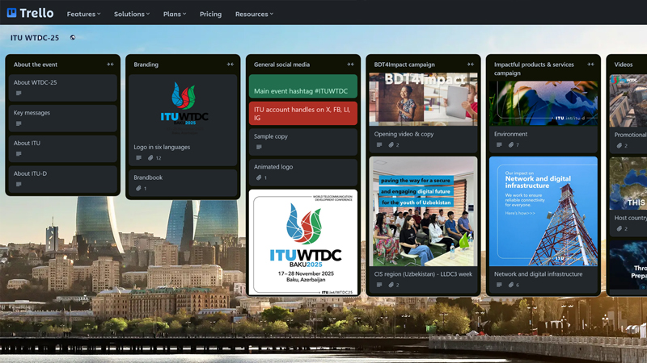Viewport: 647px width, 363px height.
Task: Click description icon on Logo in six languages
Action: [x=138, y=157]
